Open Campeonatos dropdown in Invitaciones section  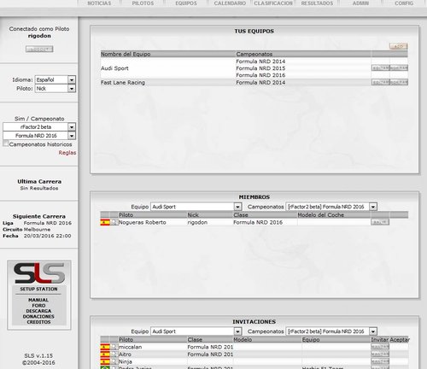pyautogui.click(x=331, y=331)
